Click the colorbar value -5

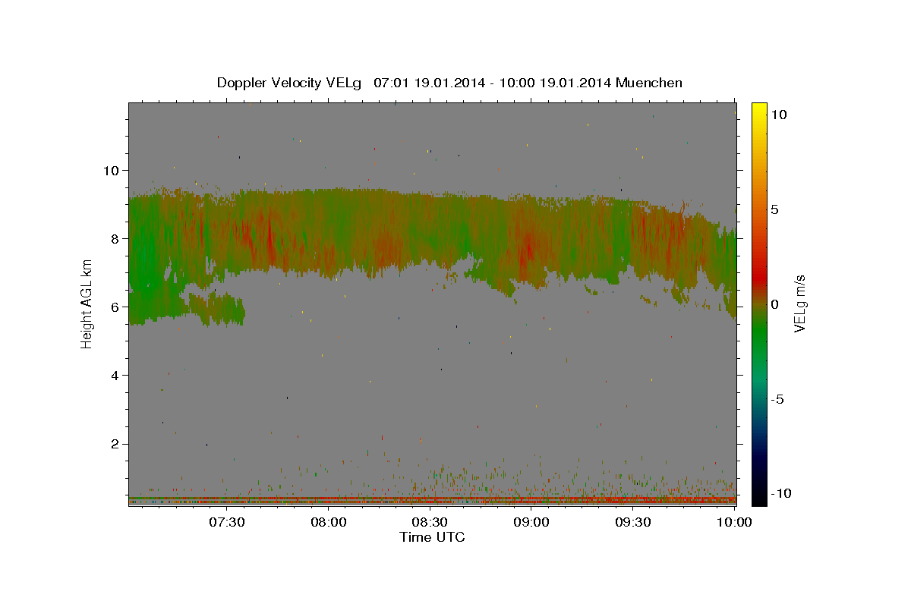coord(777,399)
